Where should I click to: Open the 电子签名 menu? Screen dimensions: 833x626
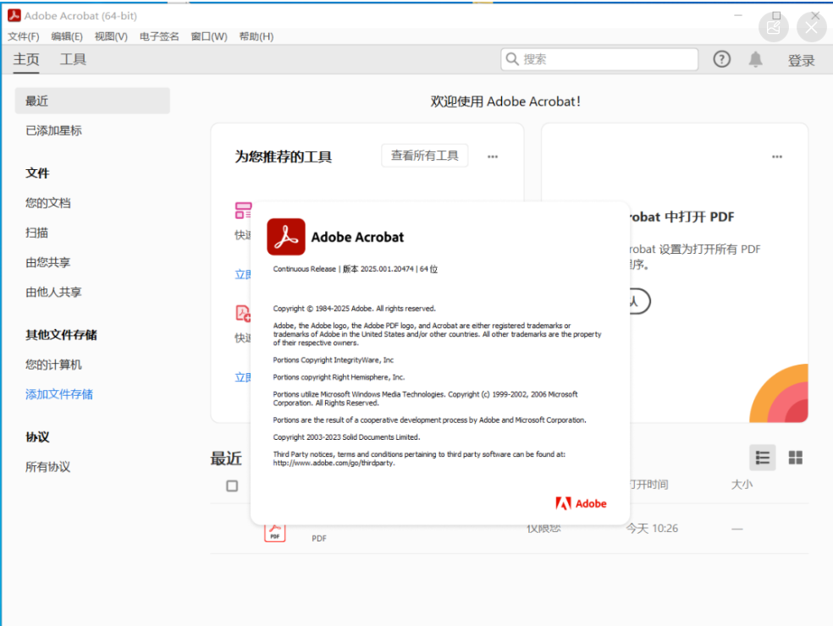[x=159, y=36]
